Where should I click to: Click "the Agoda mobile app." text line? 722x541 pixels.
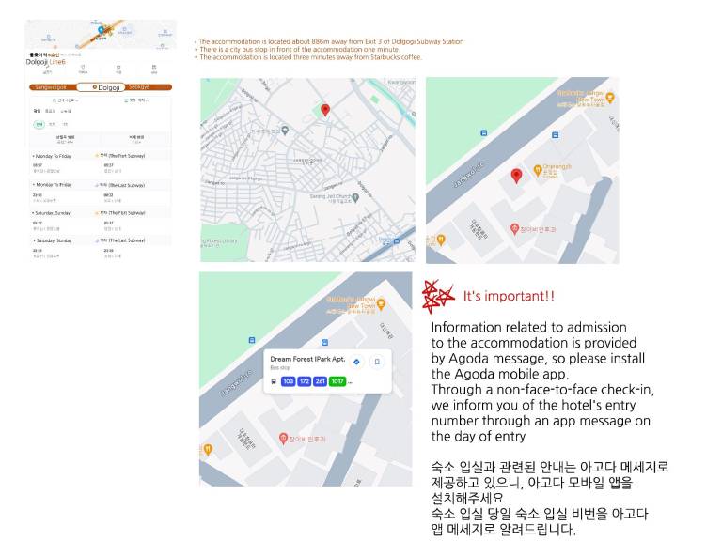click(500, 374)
